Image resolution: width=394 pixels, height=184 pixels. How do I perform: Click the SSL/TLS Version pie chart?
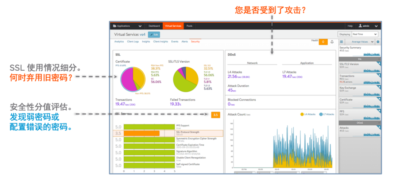pos(186,79)
